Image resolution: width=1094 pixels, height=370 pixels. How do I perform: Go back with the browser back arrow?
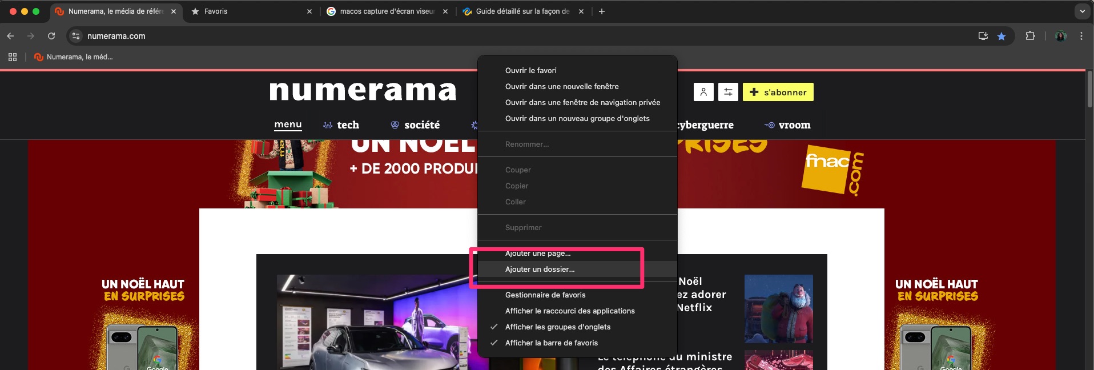(x=10, y=36)
